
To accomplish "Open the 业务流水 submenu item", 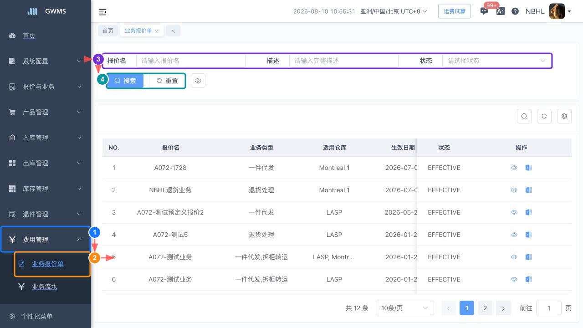I will coord(45,287).
